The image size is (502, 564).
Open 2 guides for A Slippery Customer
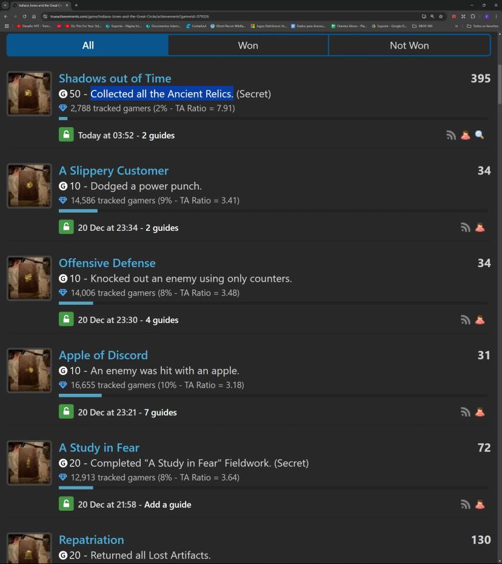pos(162,228)
